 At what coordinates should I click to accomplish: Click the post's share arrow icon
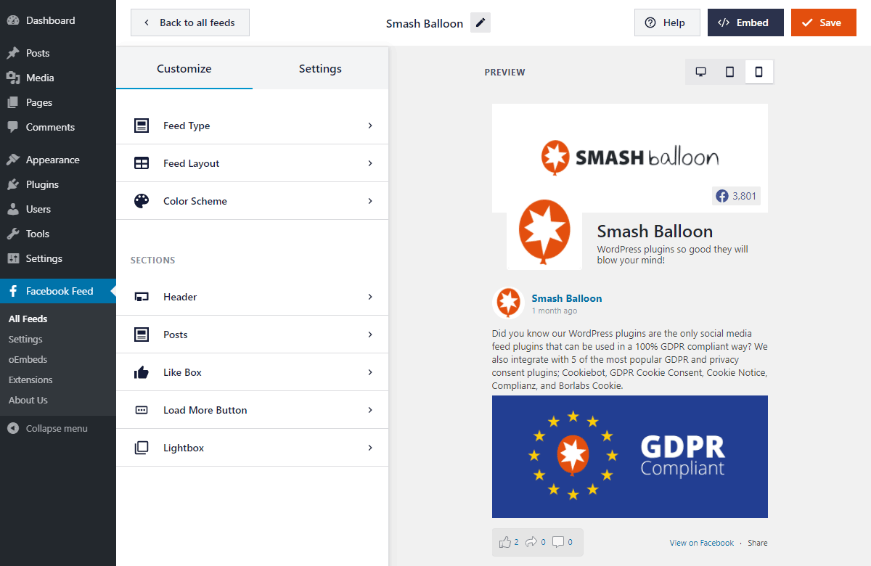[x=531, y=542]
